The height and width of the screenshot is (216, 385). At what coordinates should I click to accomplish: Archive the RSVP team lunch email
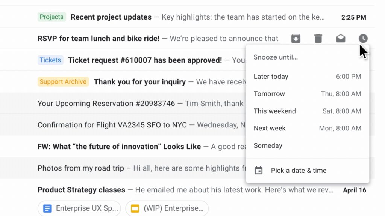point(296,39)
